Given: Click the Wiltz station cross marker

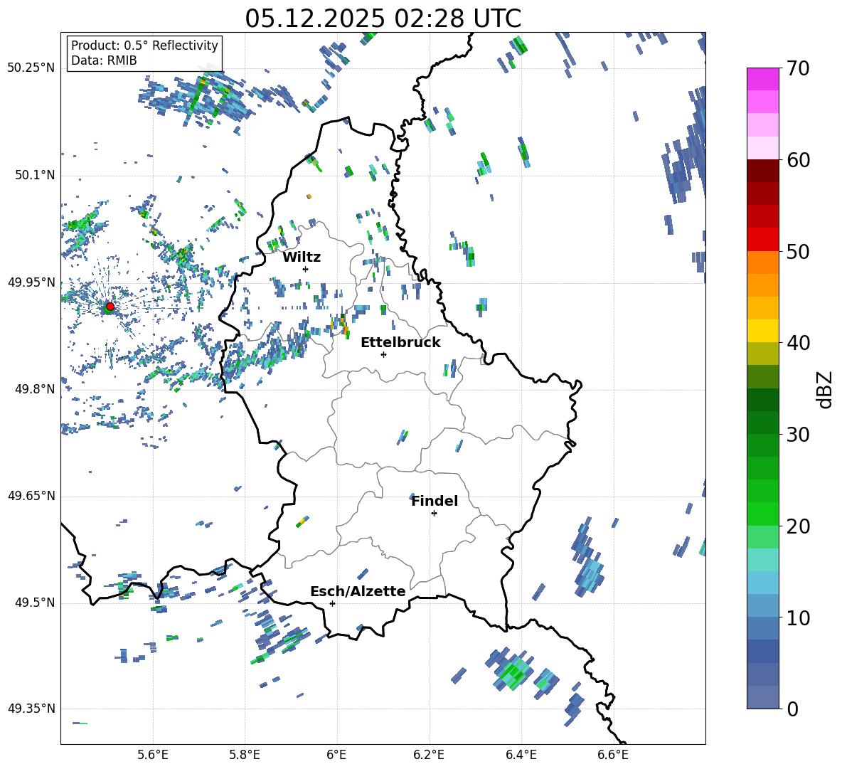Looking at the screenshot, I should coord(305,269).
